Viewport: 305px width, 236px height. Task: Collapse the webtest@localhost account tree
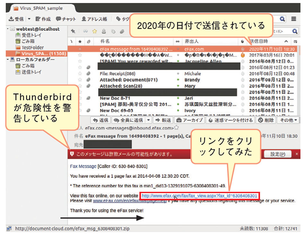point(8,29)
